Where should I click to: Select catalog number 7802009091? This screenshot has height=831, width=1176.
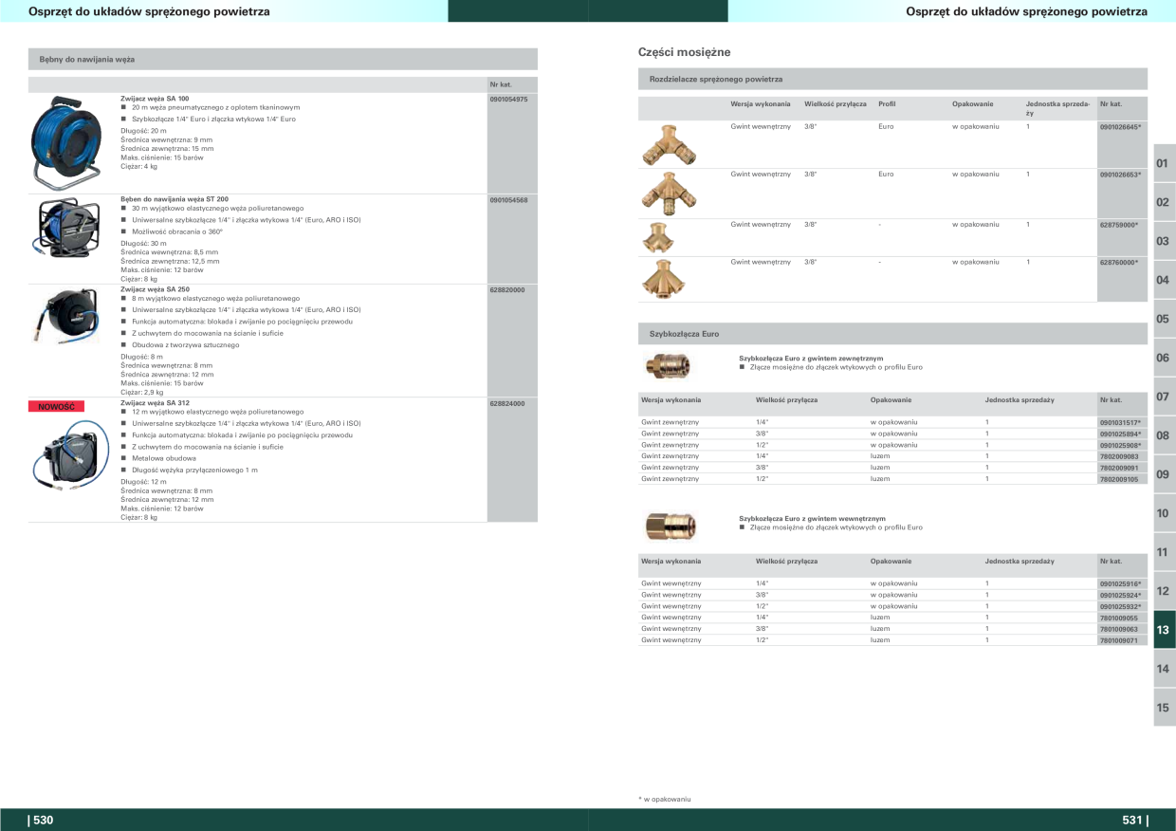[x=1118, y=468]
